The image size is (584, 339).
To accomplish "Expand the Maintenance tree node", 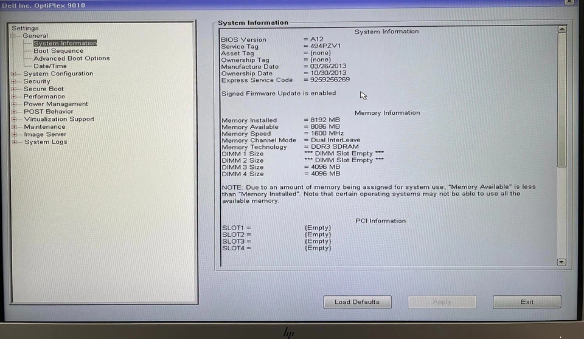I will pyautogui.click(x=14, y=127).
